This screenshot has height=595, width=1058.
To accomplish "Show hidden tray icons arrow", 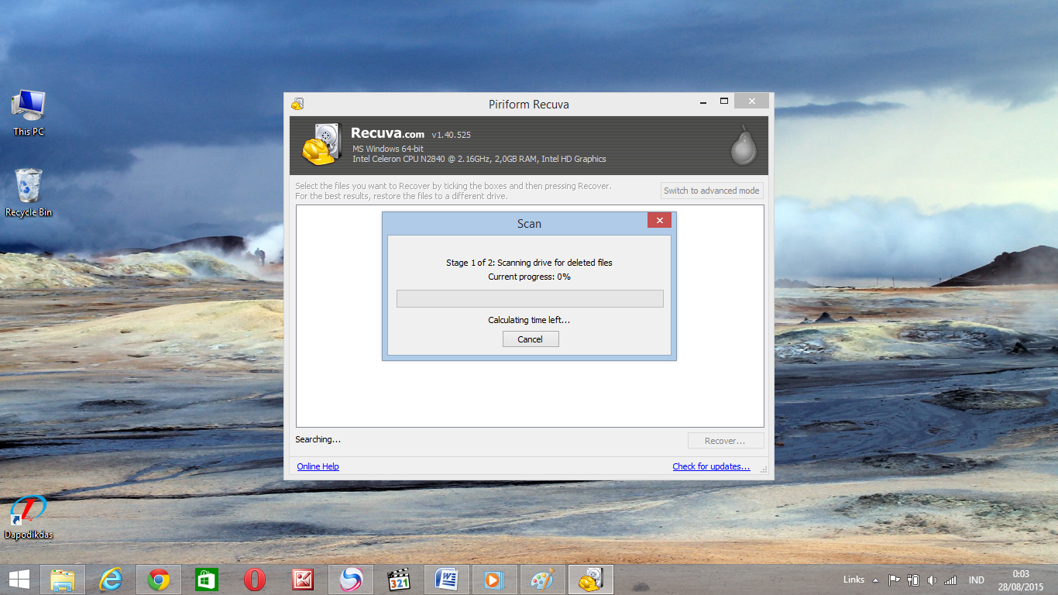I will pyautogui.click(x=876, y=580).
